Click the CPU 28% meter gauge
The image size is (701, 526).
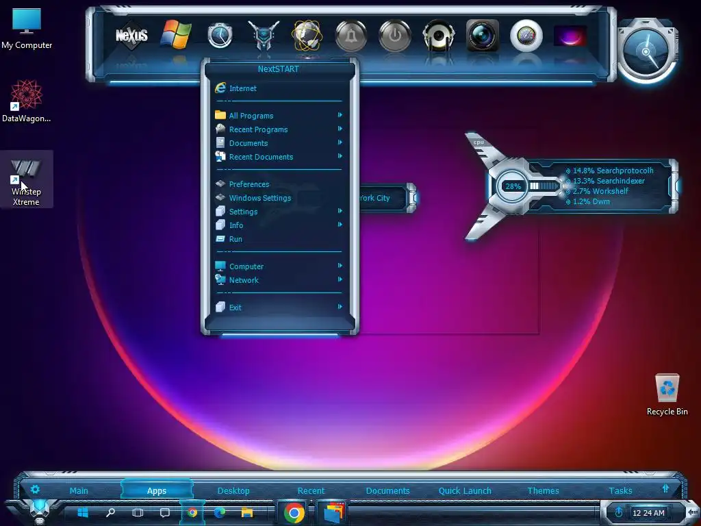(513, 186)
